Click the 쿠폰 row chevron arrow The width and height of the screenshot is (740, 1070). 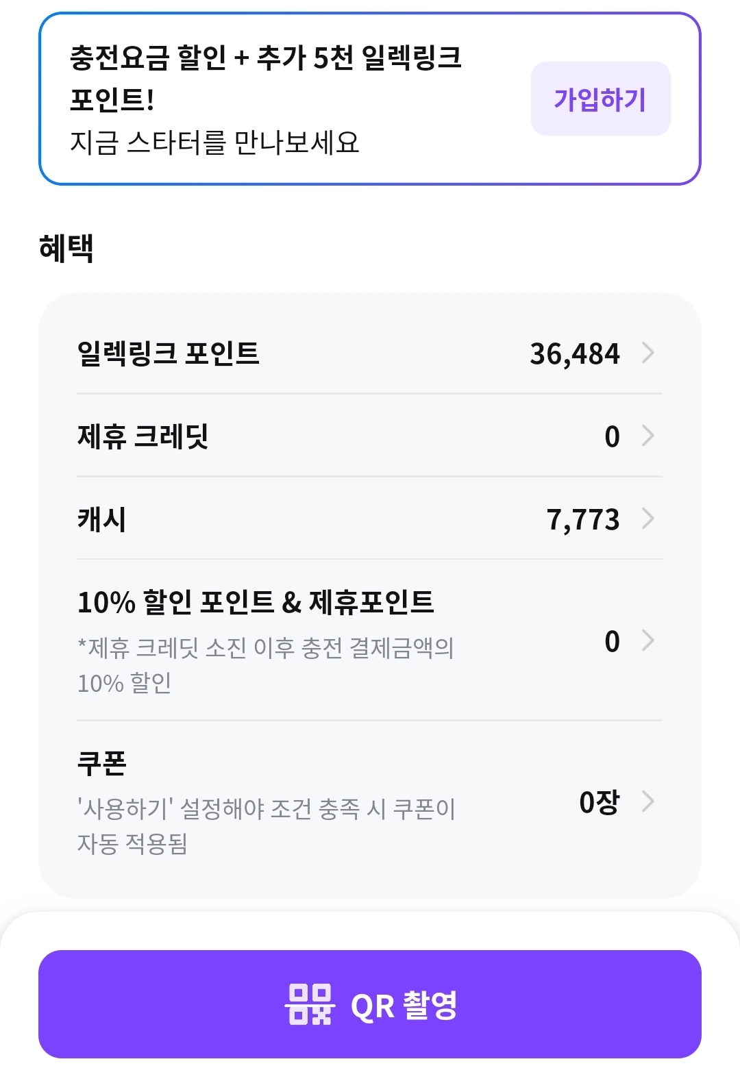click(648, 801)
